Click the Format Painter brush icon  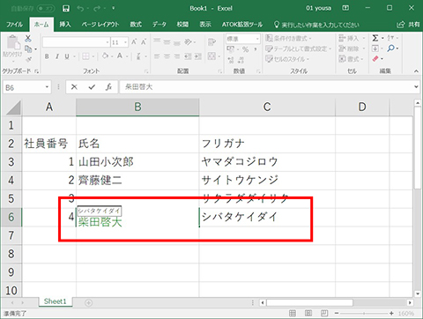coord(28,60)
